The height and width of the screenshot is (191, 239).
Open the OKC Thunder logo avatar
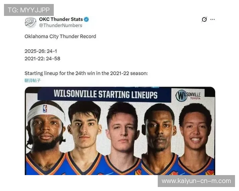(x=31, y=22)
